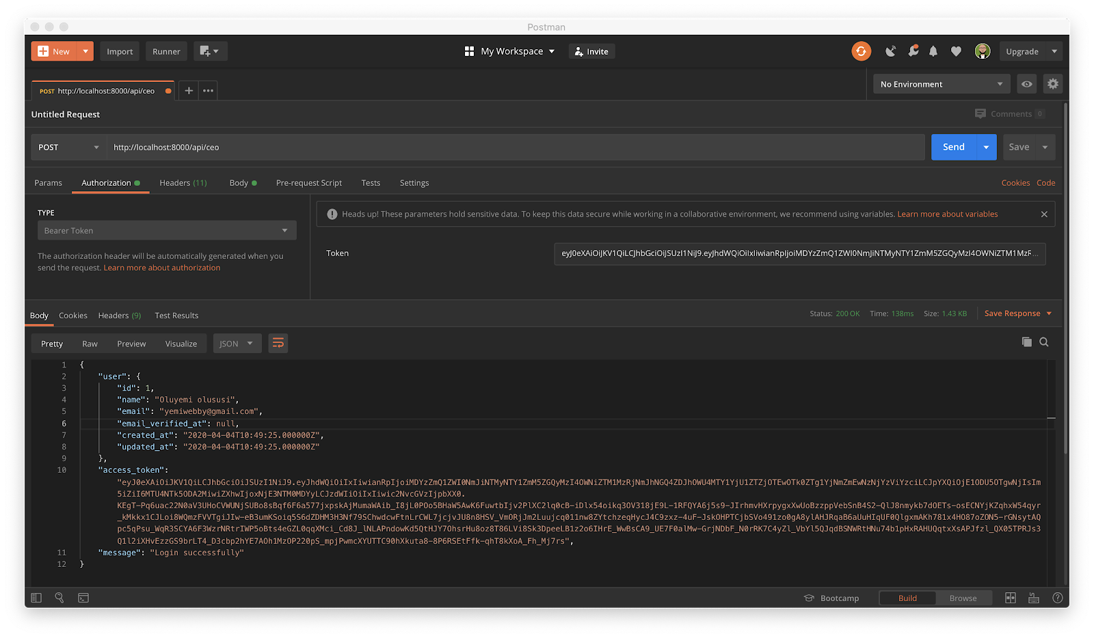This screenshot has width=1094, height=638.
Task: Open the request Settings tab
Action: point(414,183)
